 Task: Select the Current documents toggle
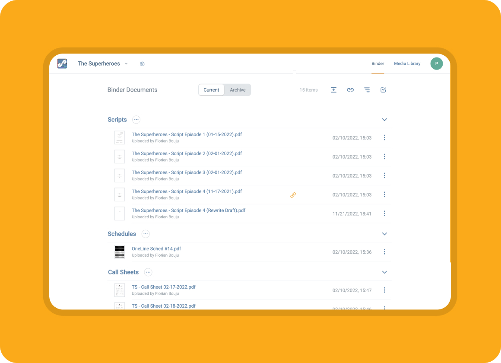tap(211, 90)
